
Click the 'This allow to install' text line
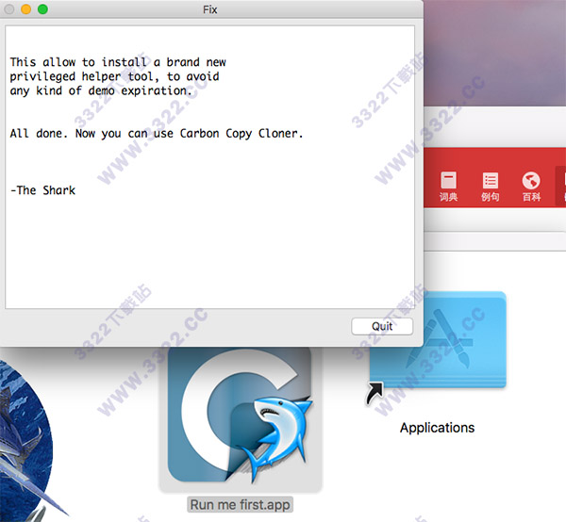coord(118,62)
